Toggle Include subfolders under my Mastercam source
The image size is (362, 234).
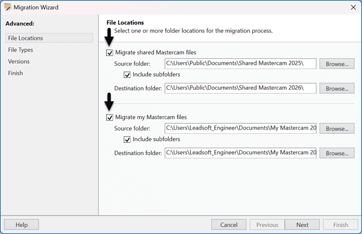pos(127,139)
